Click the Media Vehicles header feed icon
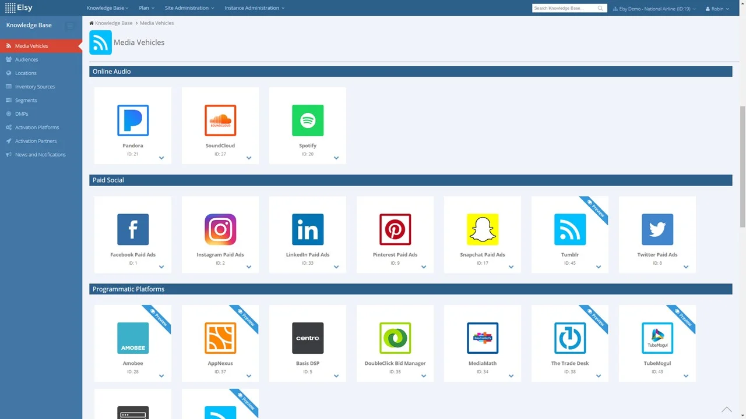This screenshot has width=746, height=419. click(x=100, y=42)
